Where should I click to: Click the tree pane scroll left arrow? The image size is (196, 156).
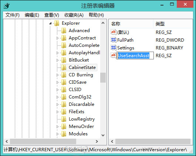7,141
